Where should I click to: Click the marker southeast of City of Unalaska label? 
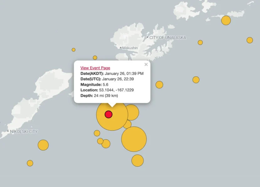click(x=200, y=43)
